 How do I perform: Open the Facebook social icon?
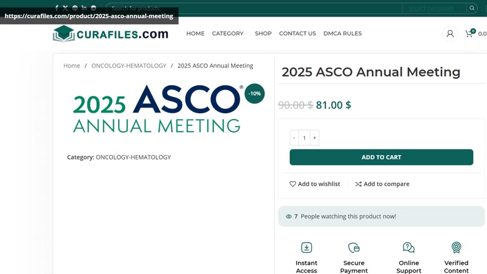pyautogui.click(x=56, y=8)
